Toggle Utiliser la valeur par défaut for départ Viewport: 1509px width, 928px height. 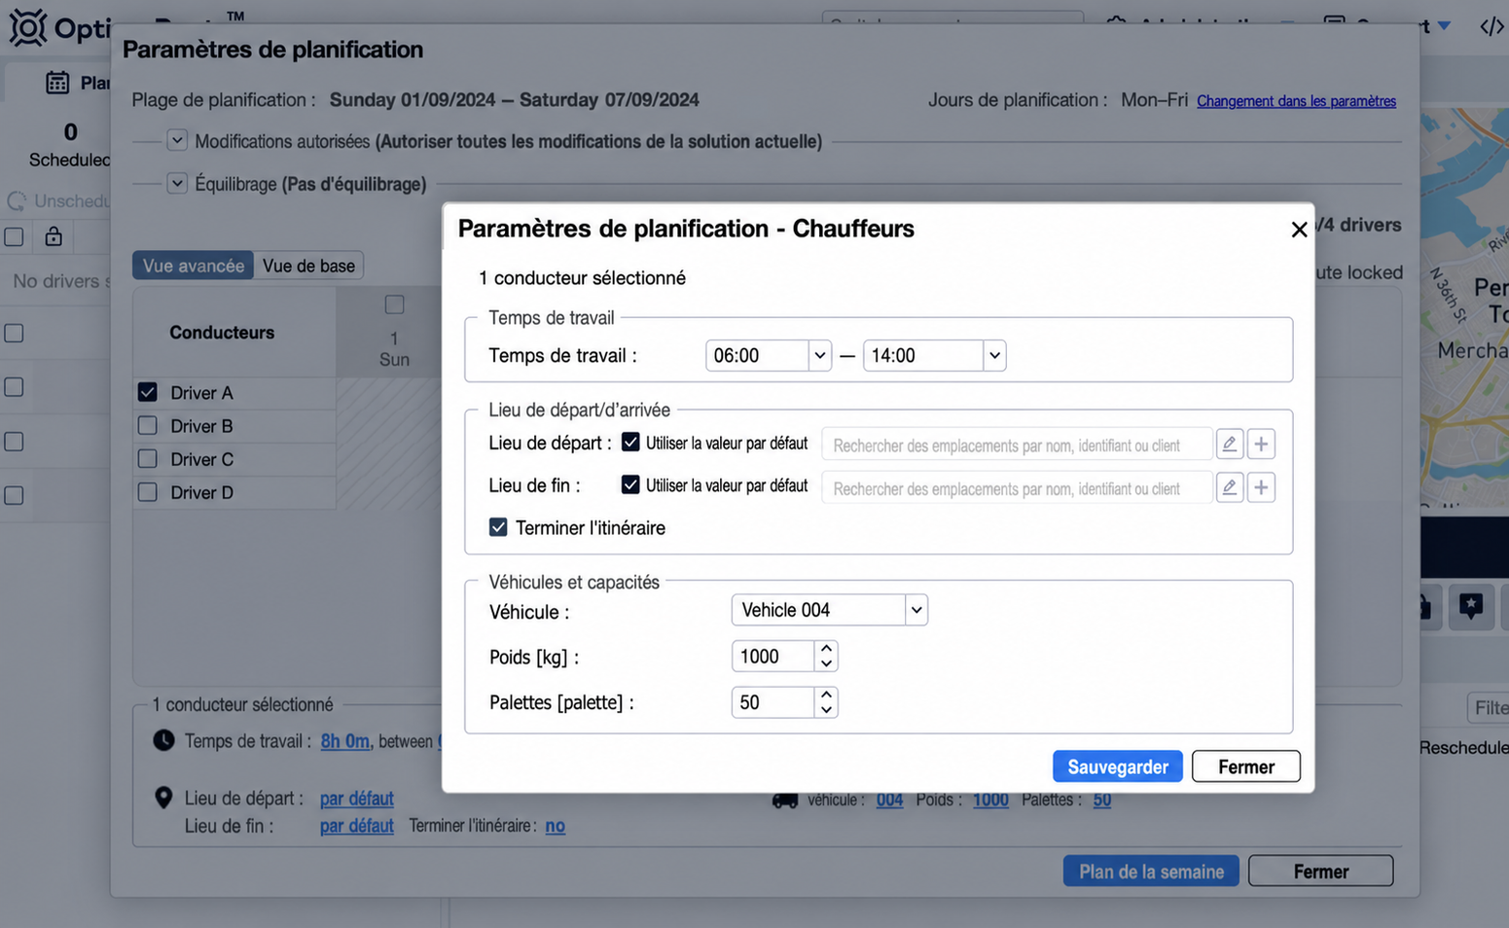point(630,443)
